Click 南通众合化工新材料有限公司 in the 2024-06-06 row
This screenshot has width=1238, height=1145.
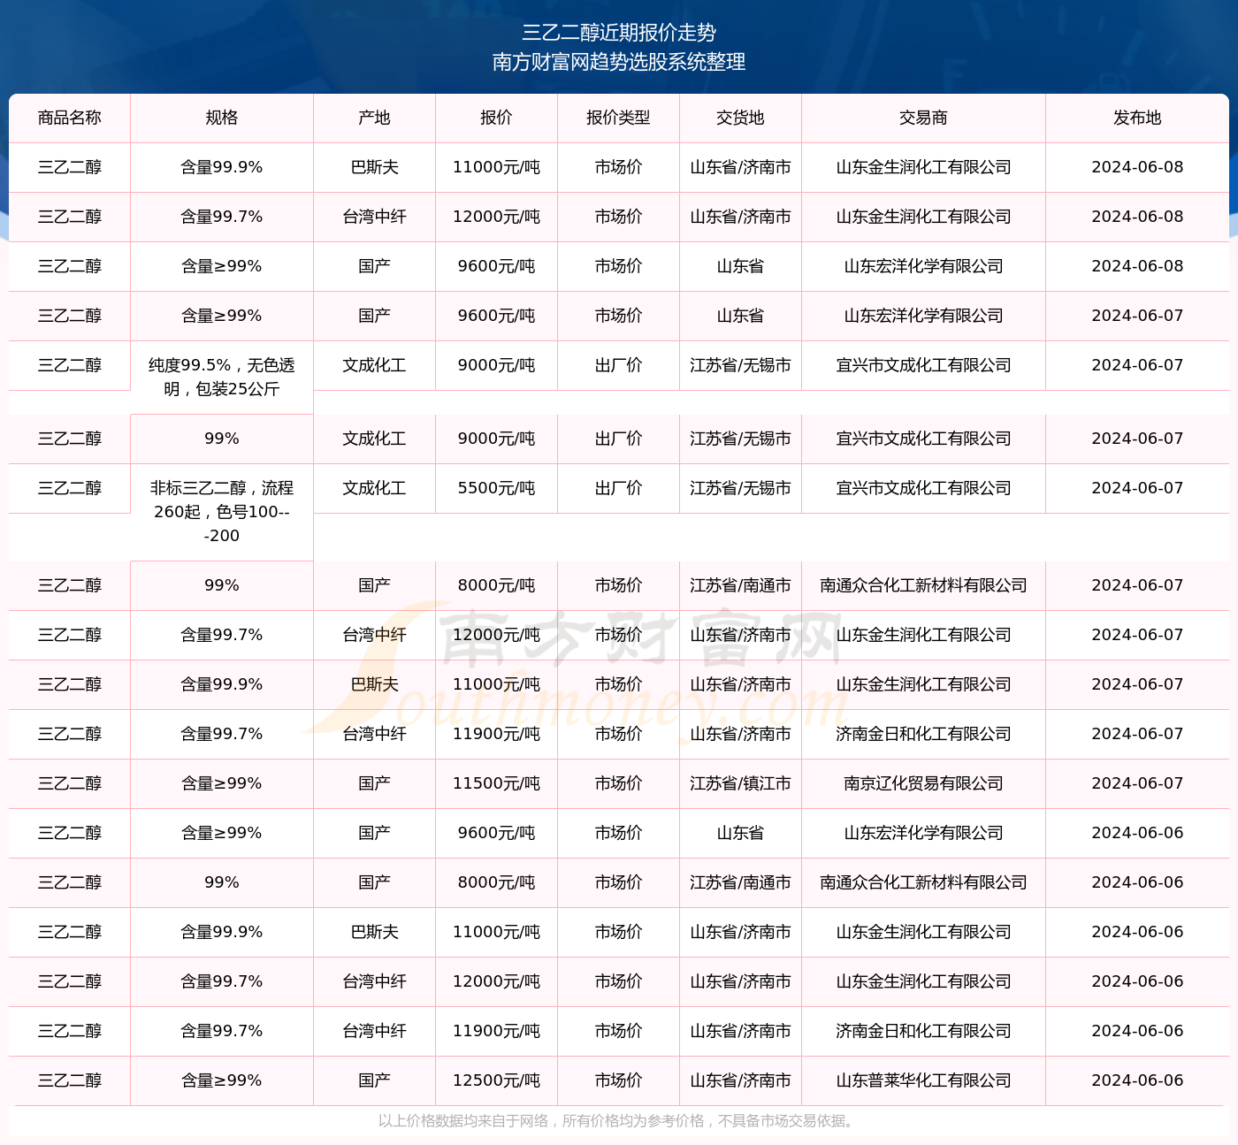pos(924,882)
